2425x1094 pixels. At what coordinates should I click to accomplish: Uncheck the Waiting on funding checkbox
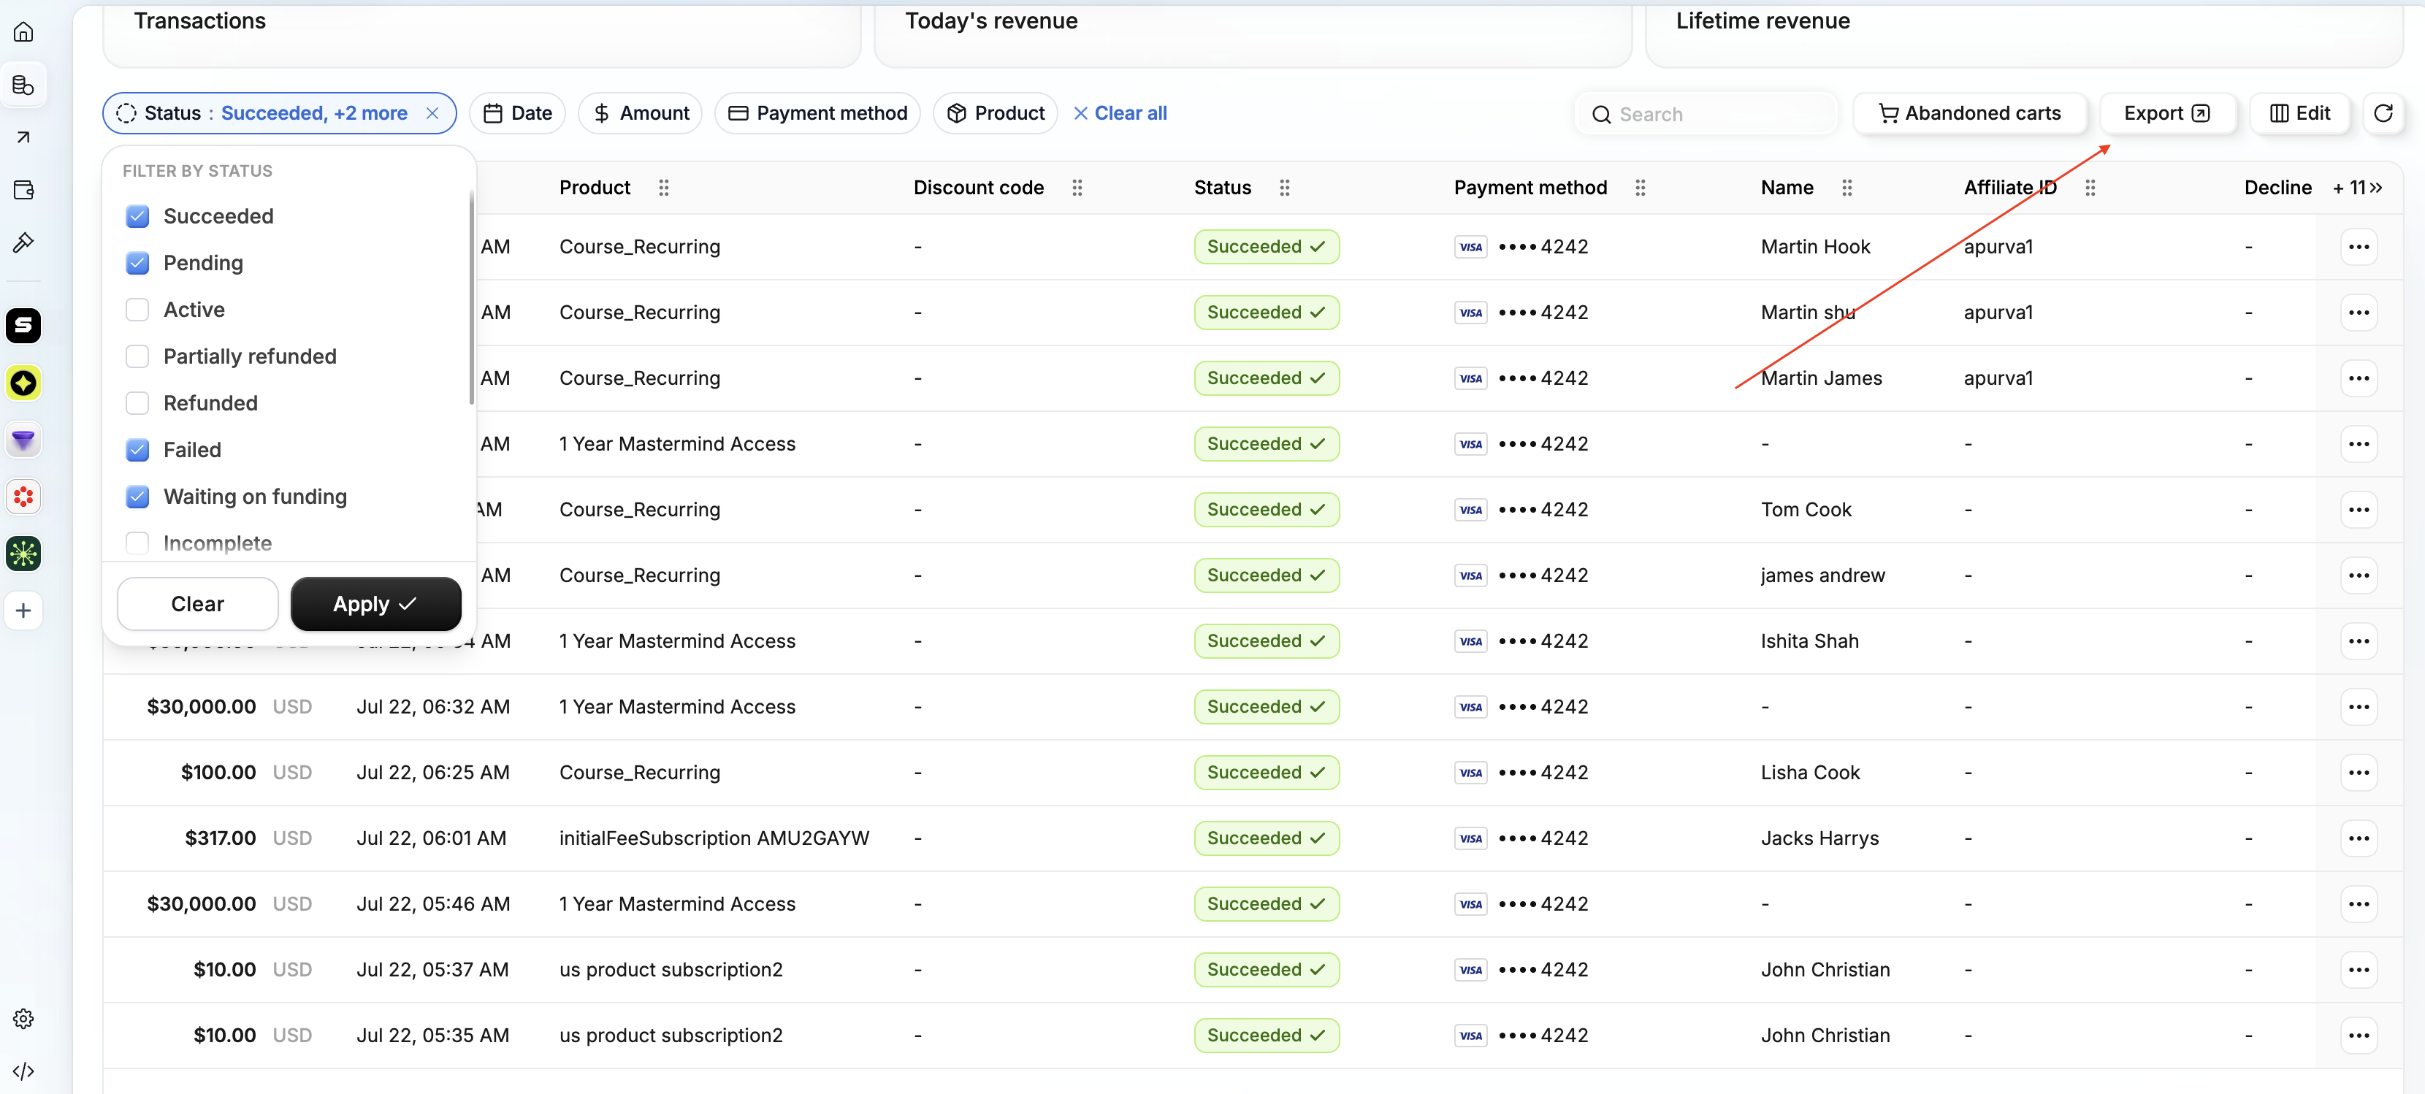coord(137,496)
